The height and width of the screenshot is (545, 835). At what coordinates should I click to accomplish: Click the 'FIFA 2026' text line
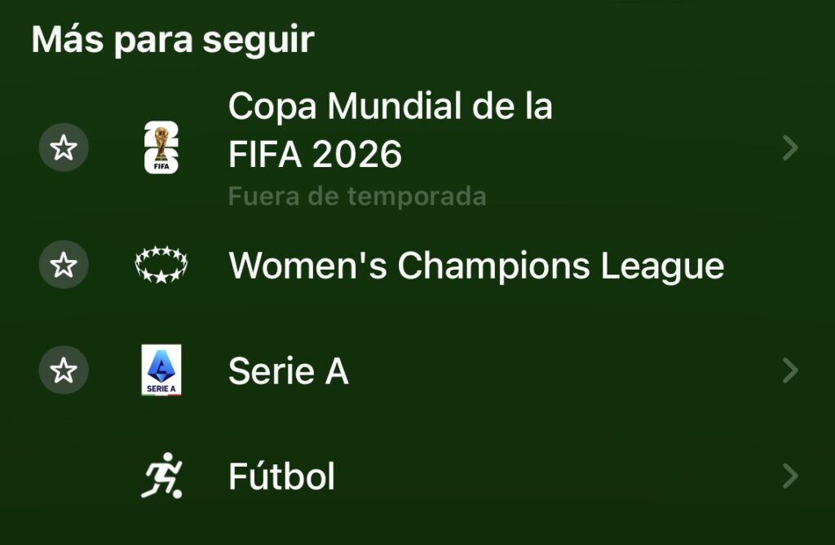[315, 154]
